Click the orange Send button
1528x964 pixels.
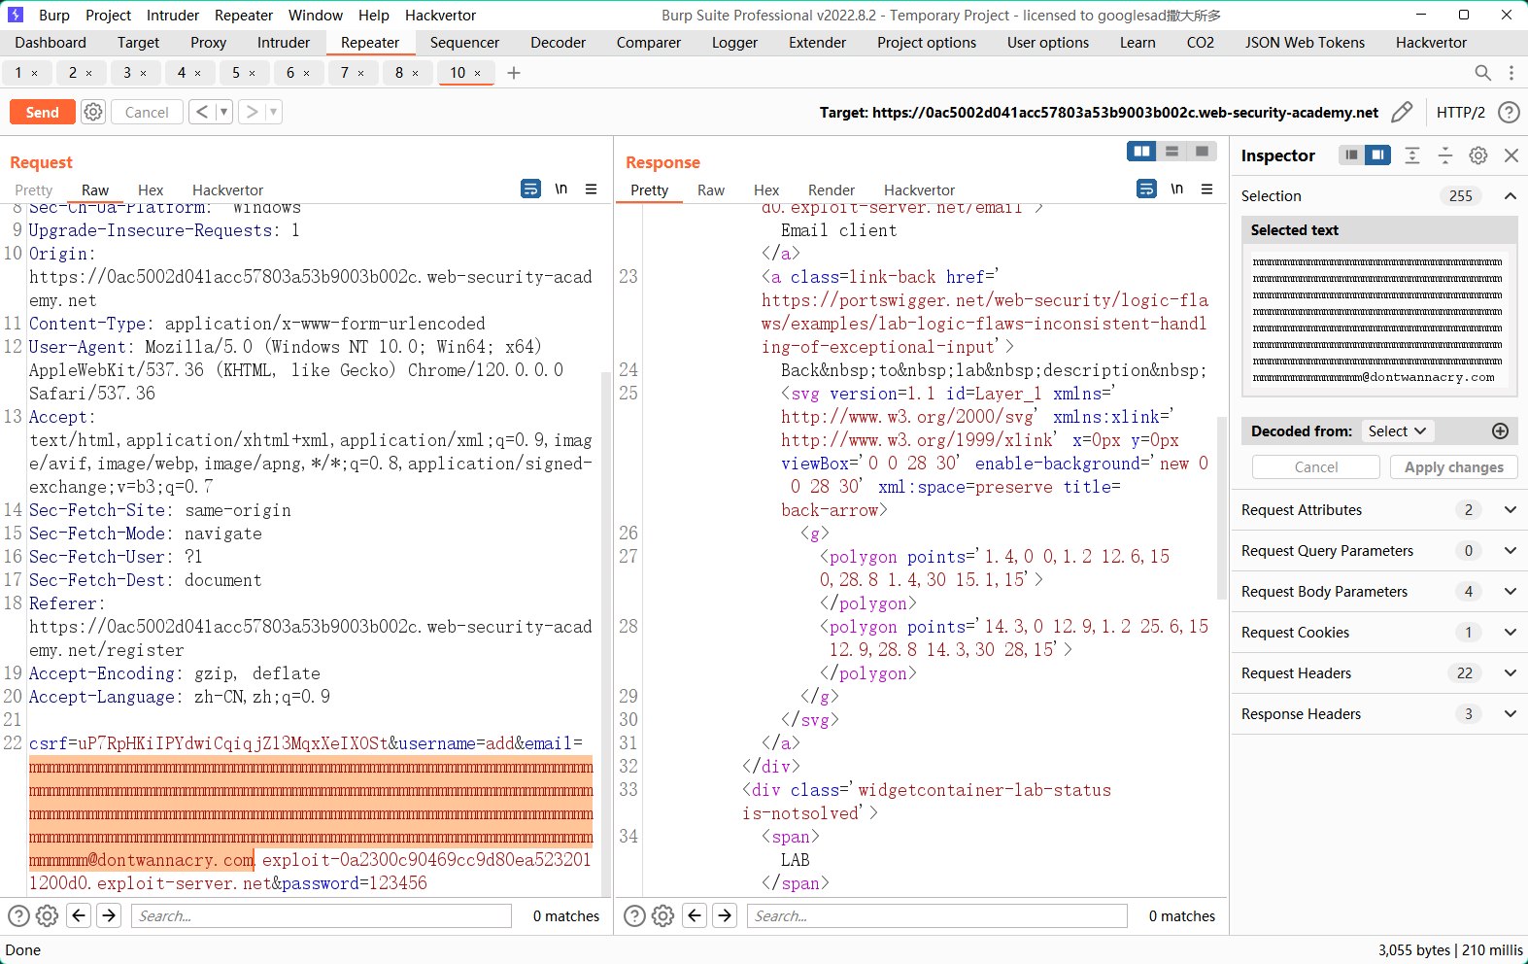coord(43,113)
